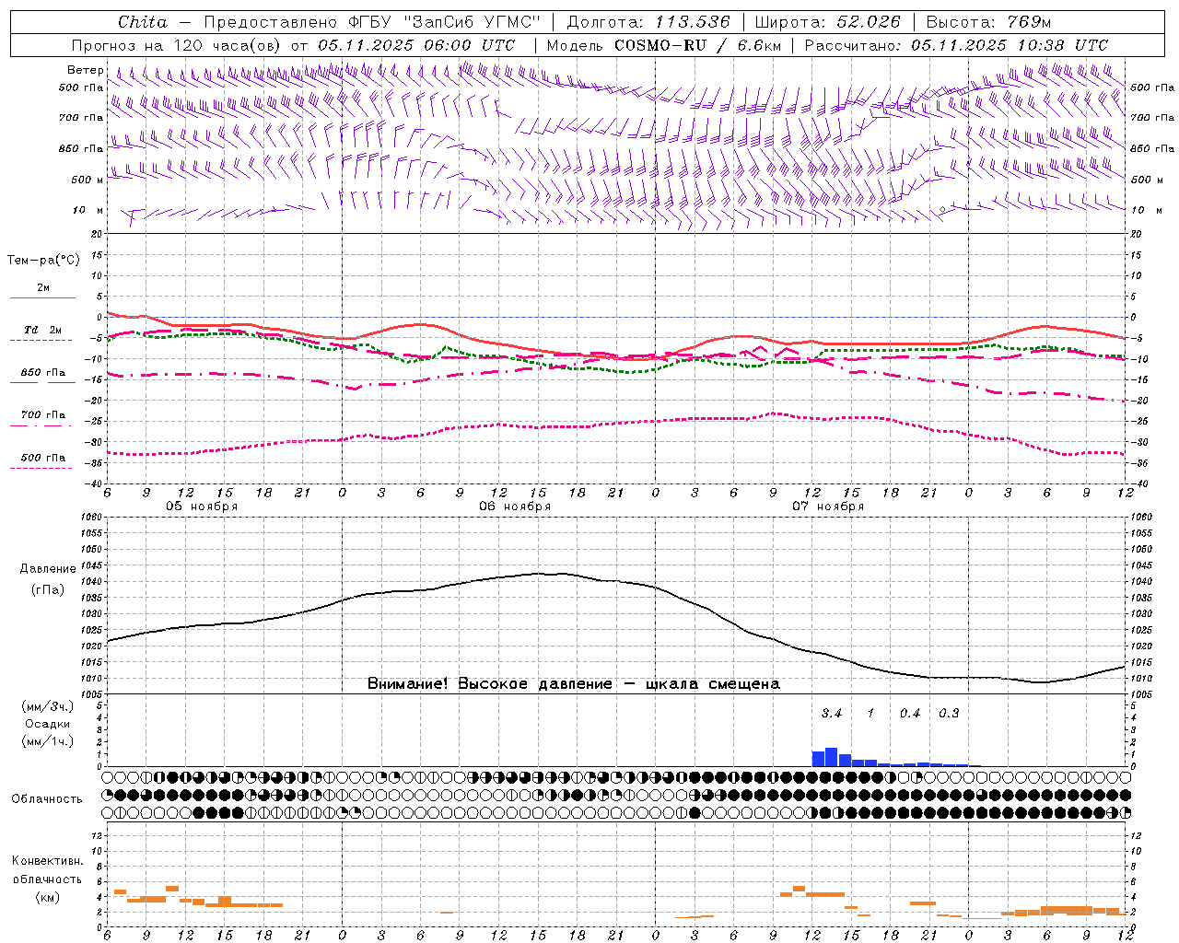1179x943 pixels.
Task: Click the precipitation total "0.3"
Action: 949,713
